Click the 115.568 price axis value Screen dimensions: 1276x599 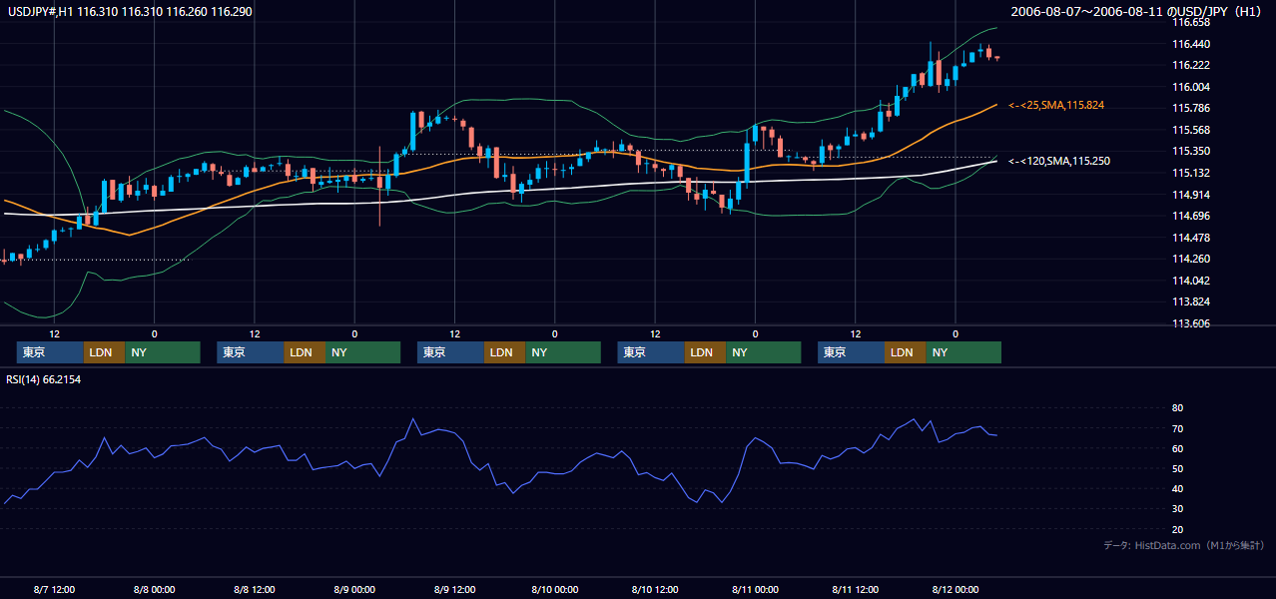1191,130
